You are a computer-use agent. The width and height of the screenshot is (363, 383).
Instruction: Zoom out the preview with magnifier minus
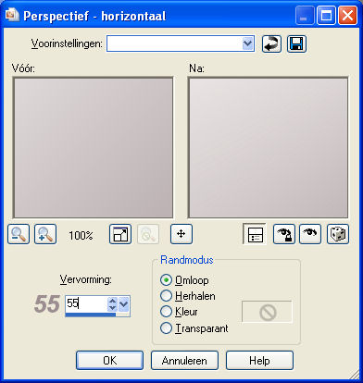19,234
